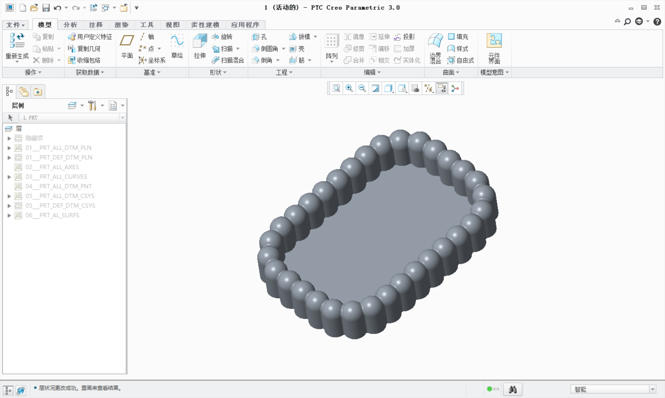Click the Get Data (获取数据) group label

click(x=90, y=72)
